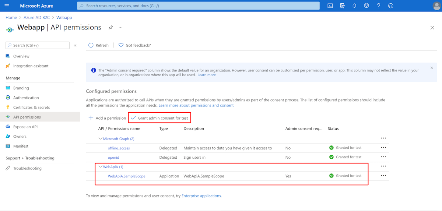Pin the Webapp API permissions page

click(x=110, y=28)
